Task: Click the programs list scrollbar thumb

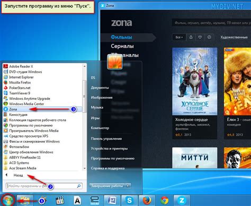Action: [x=84, y=97]
